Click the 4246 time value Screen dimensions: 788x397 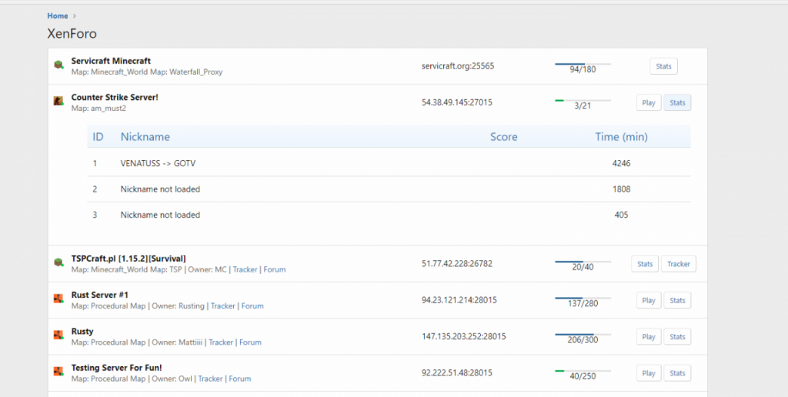point(621,163)
